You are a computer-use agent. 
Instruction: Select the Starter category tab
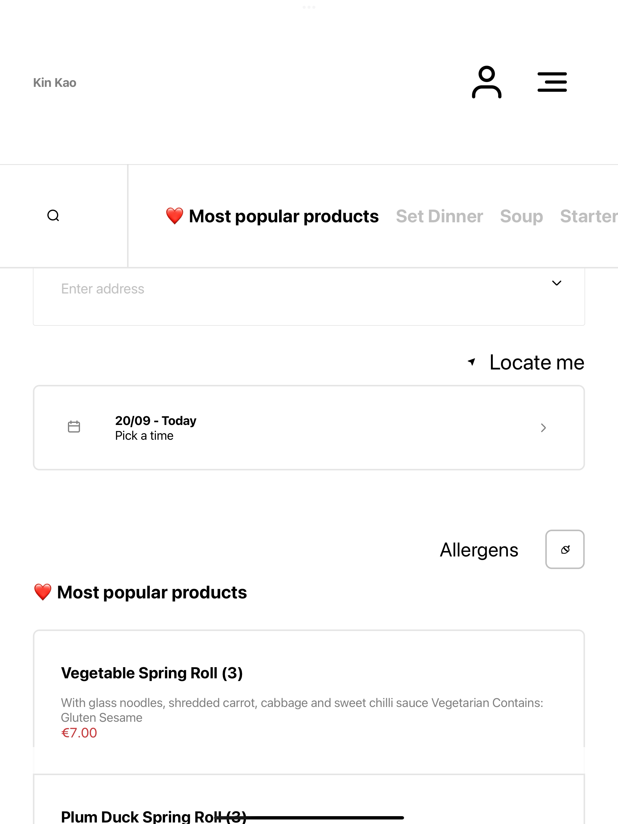pos(589,216)
